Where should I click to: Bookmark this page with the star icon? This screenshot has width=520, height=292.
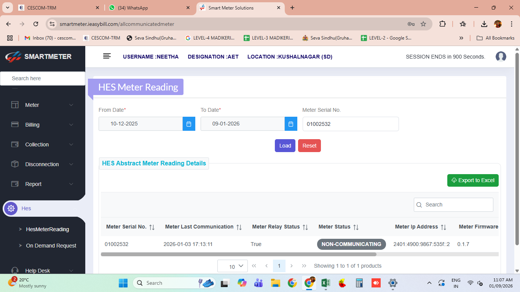click(x=423, y=24)
